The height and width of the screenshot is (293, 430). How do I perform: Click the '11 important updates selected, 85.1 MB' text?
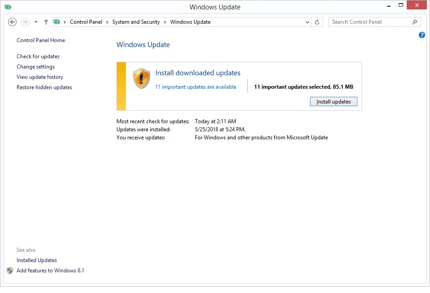tap(304, 87)
